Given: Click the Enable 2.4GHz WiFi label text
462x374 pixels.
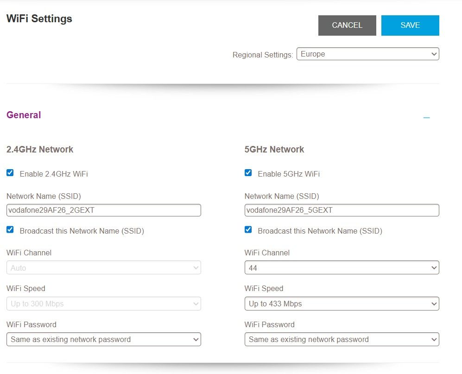Looking at the screenshot, I should (54, 174).
